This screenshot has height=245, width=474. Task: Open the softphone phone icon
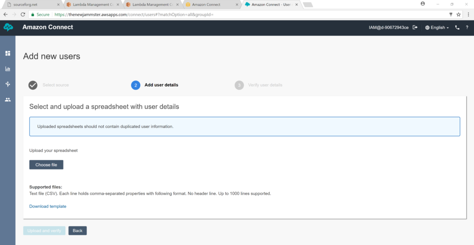[457, 27]
